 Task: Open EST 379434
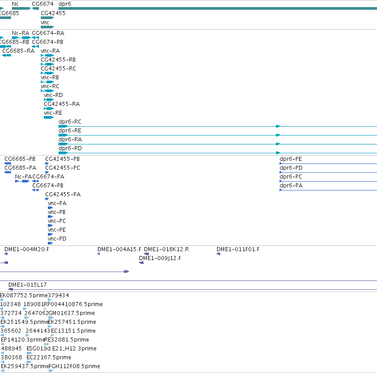tap(58, 295)
